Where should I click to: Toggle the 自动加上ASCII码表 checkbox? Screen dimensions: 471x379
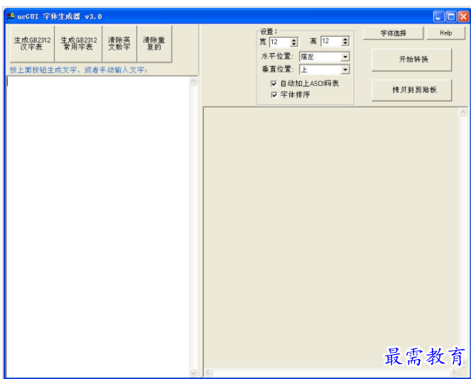tap(274, 84)
